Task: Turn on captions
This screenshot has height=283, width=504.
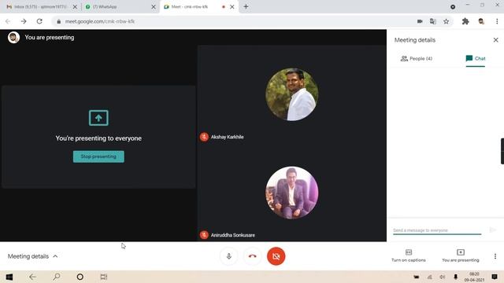Action: click(409, 255)
